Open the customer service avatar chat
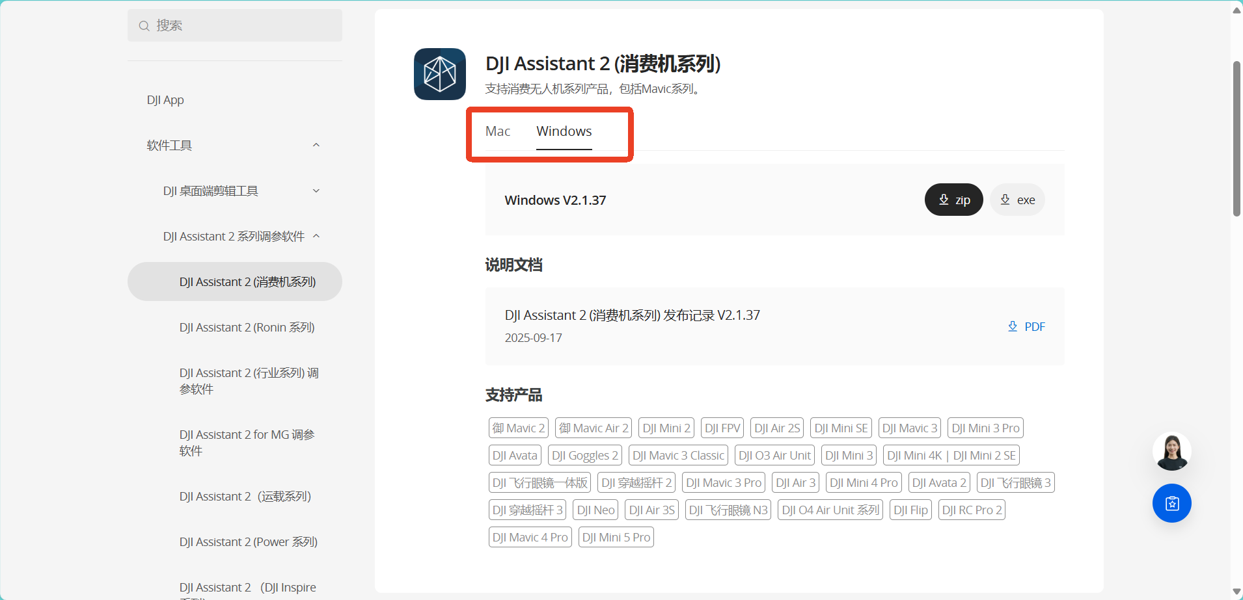Screen dimensions: 1243x600 tap(1171, 451)
